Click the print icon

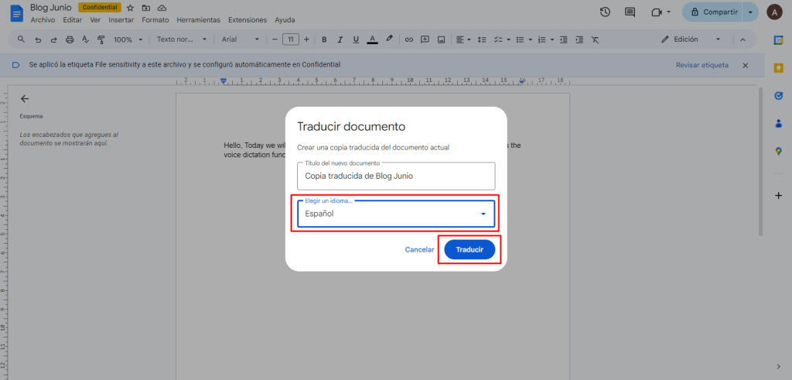coord(70,39)
